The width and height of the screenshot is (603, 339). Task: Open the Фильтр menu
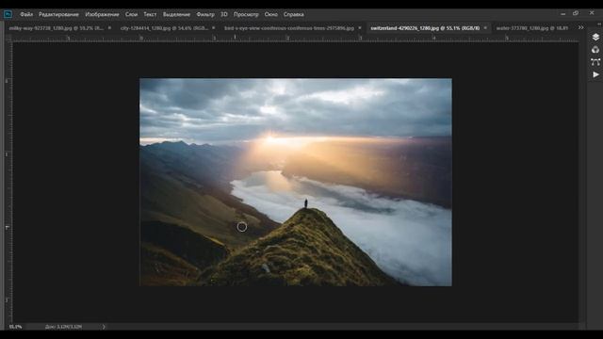pyautogui.click(x=205, y=14)
